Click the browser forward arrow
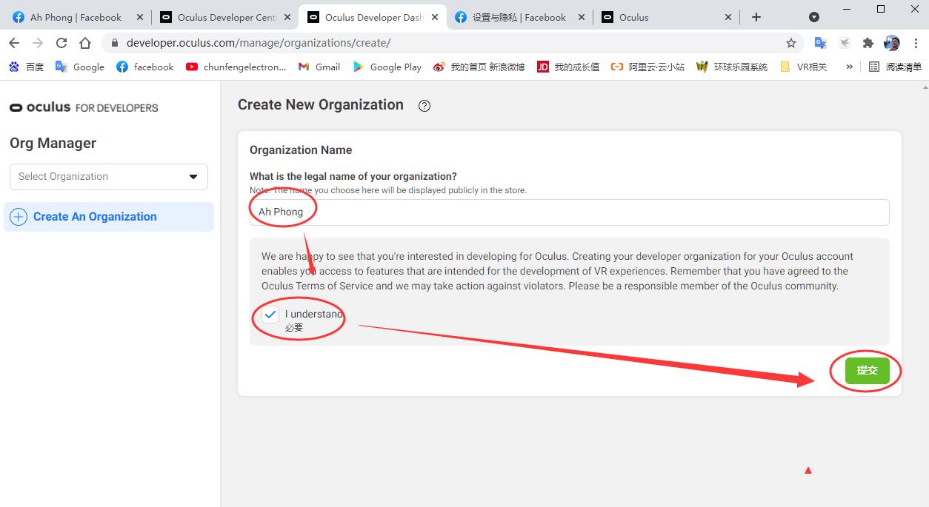 click(38, 43)
